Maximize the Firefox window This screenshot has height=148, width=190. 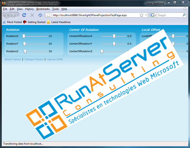pyautogui.click(x=175, y=2)
